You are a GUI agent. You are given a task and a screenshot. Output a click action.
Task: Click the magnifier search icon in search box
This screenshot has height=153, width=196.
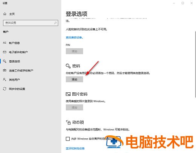tap(55, 23)
